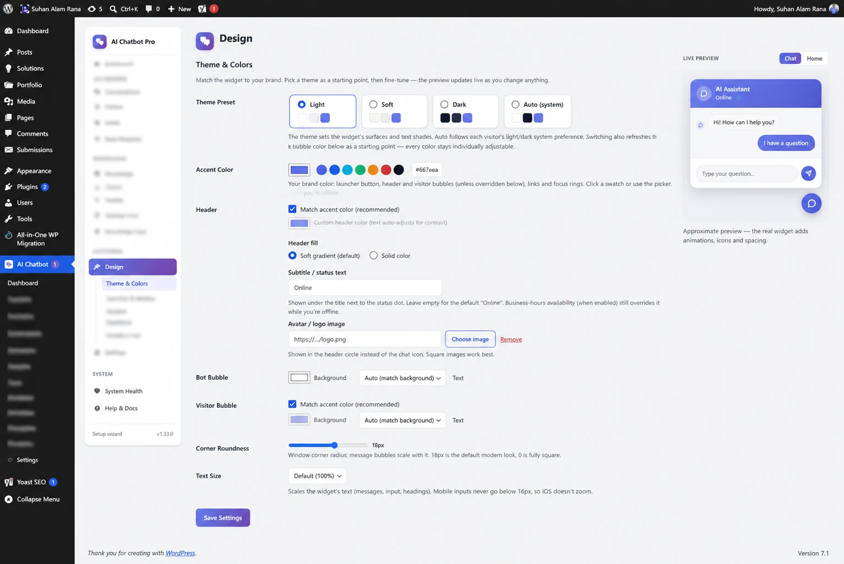The image size is (844, 564).
Task: Open All-in-One WP Migration icon
Action: tap(9, 235)
